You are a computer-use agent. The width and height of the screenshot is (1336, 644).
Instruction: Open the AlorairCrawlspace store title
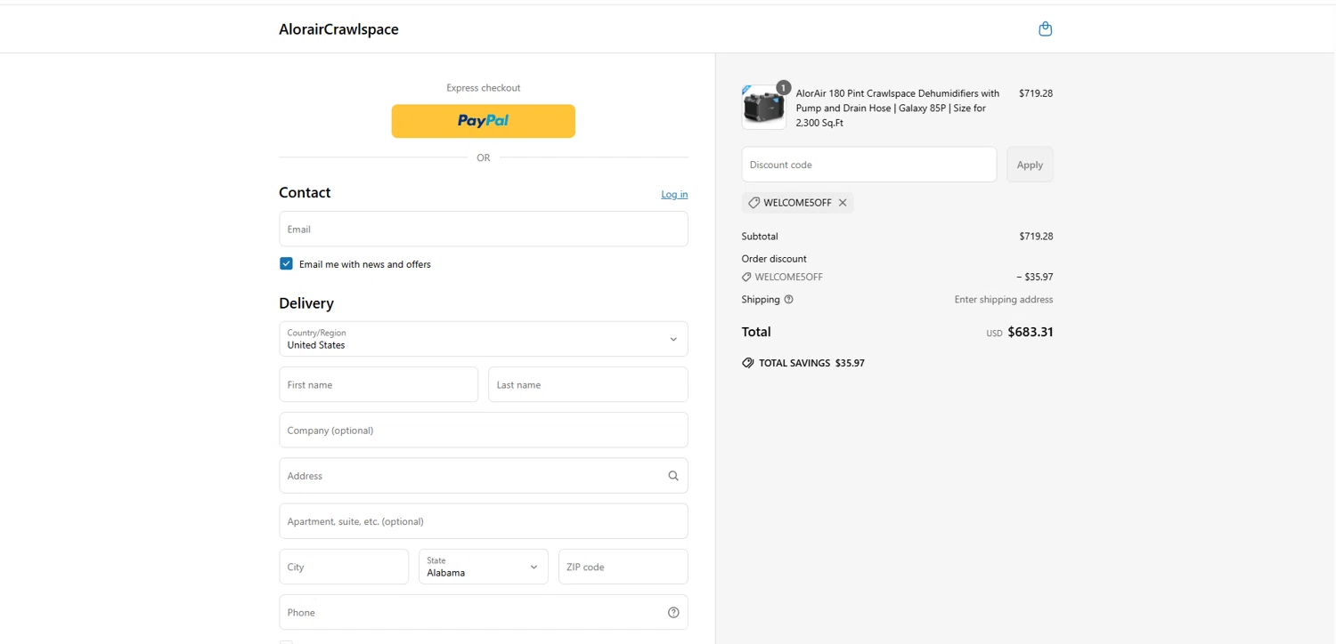(x=338, y=29)
